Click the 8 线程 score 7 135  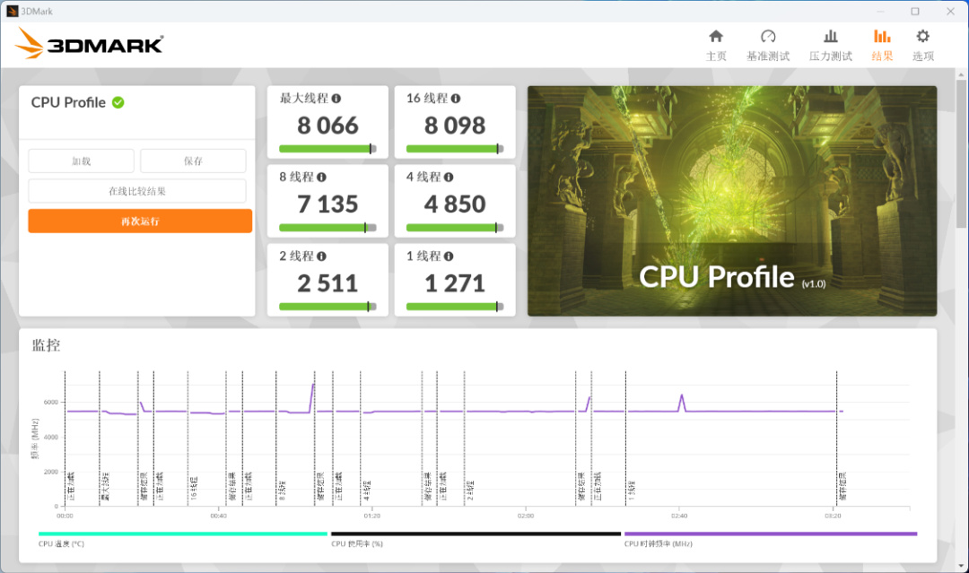coord(327,204)
